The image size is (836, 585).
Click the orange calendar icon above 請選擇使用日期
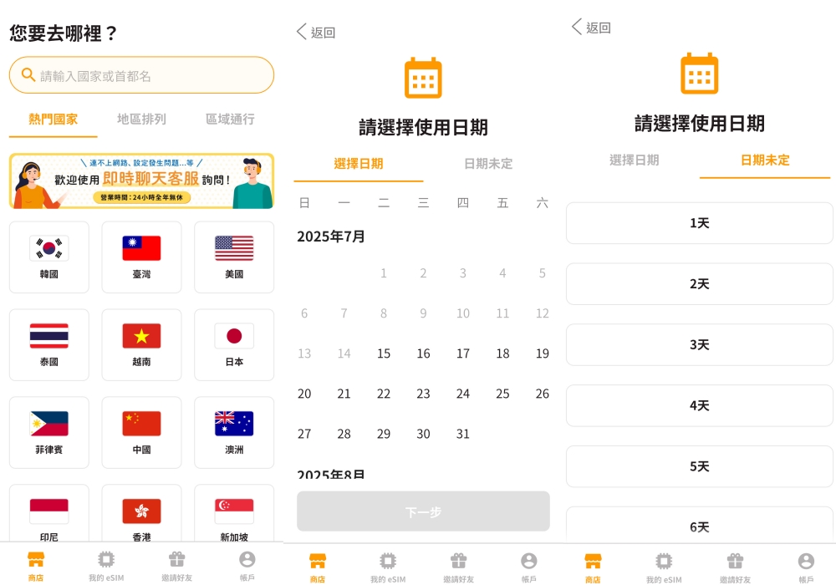pos(423,77)
